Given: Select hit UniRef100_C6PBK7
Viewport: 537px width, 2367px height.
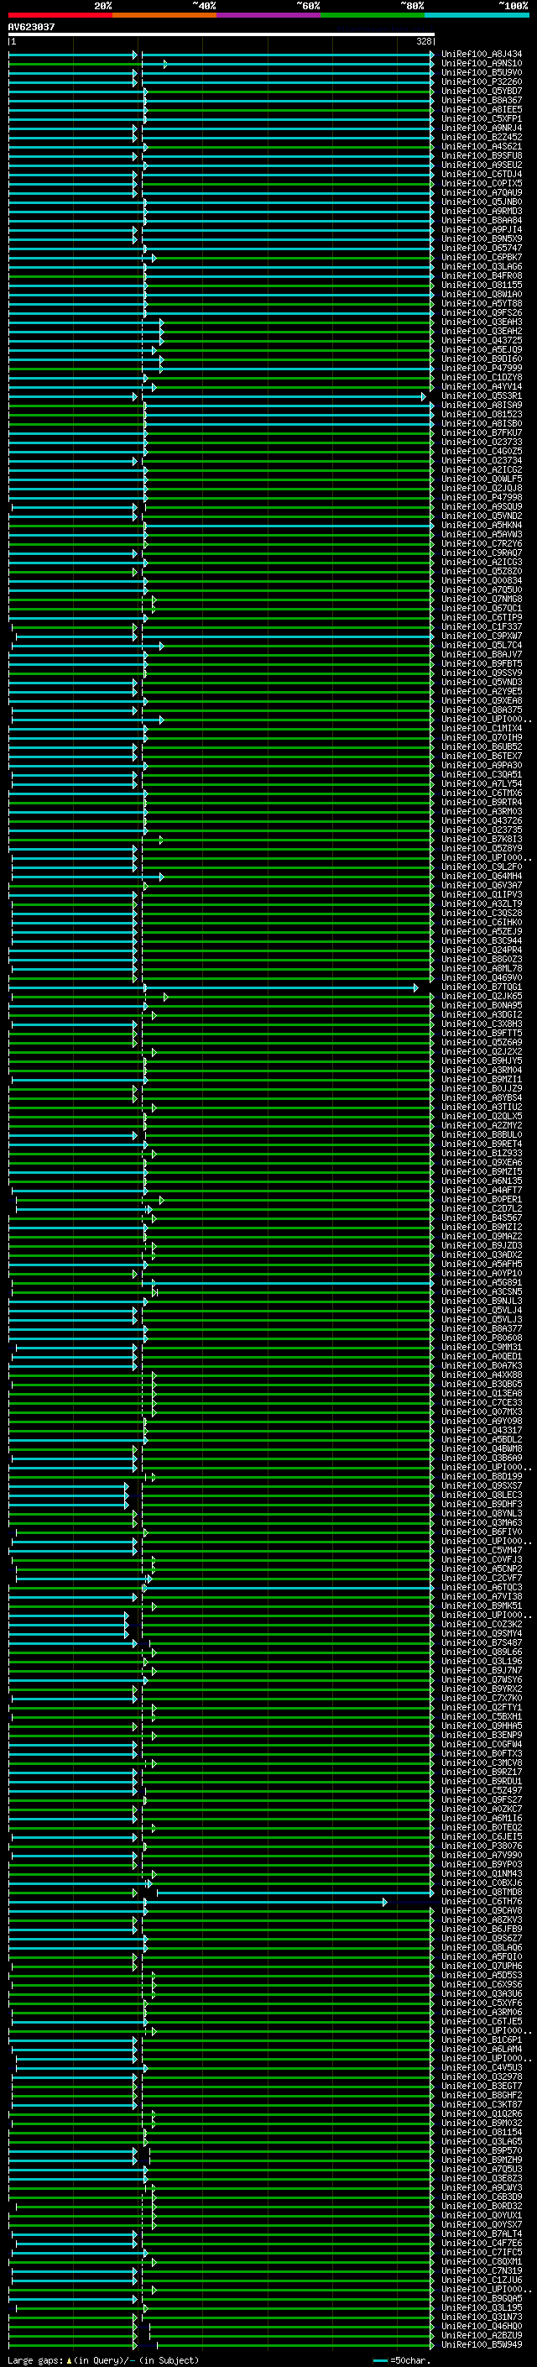Looking at the screenshot, I should (482, 257).
